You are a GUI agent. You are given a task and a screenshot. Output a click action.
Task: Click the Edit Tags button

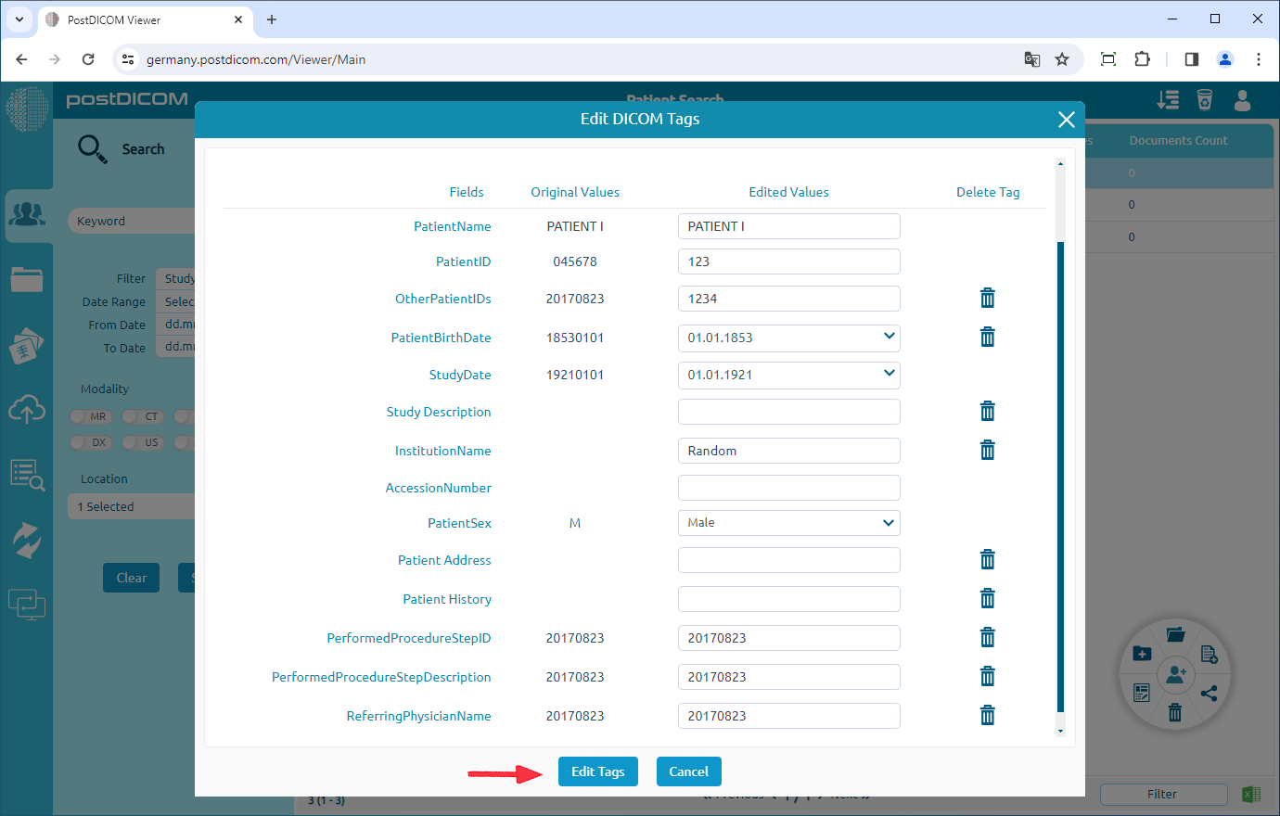coord(597,771)
